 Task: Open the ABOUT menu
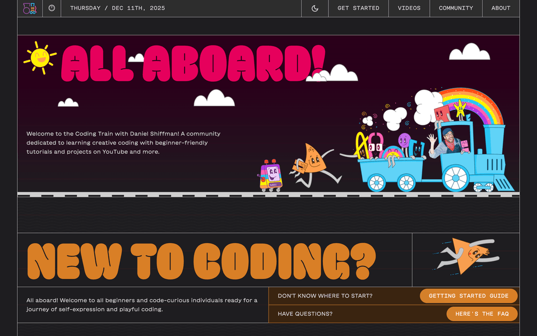click(500, 8)
